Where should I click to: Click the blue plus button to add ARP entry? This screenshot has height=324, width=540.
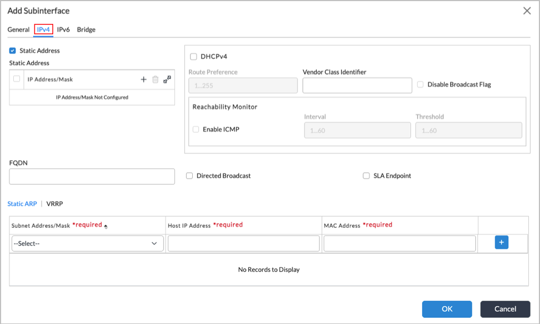click(501, 242)
